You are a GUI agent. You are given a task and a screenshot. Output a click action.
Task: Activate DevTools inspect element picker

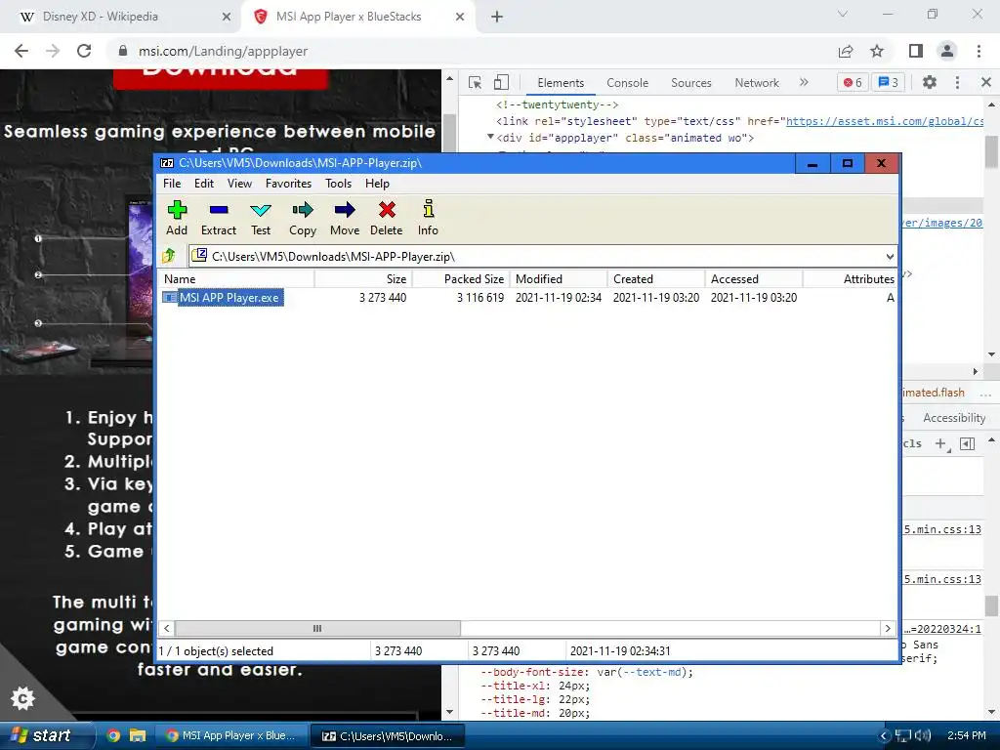coord(476,82)
